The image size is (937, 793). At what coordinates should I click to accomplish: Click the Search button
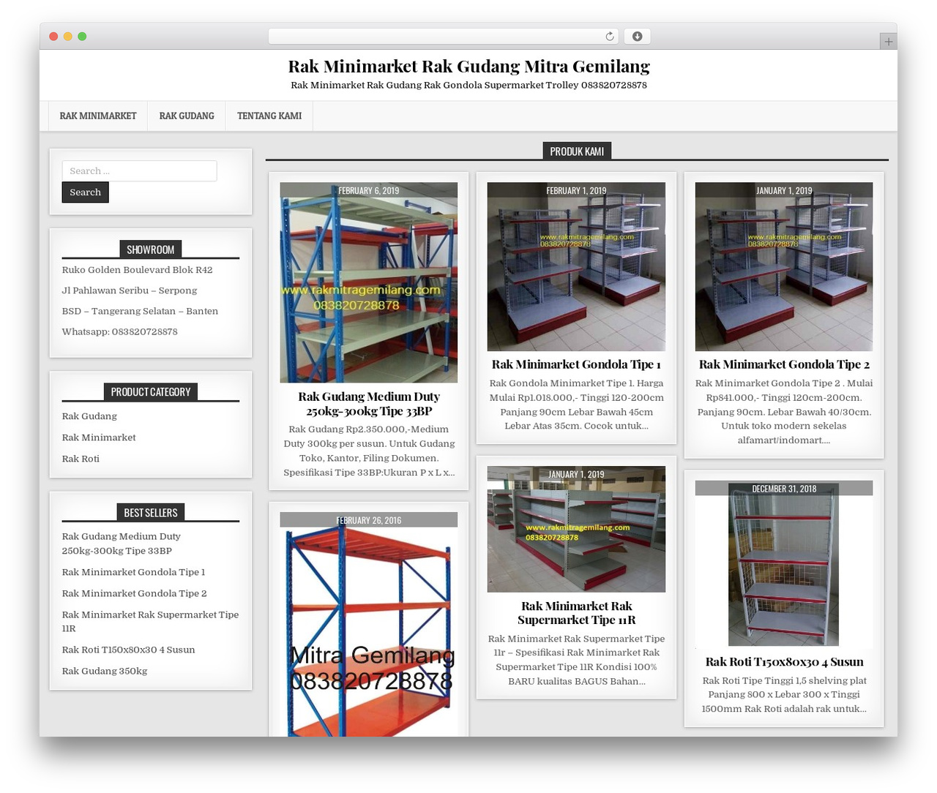[85, 192]
